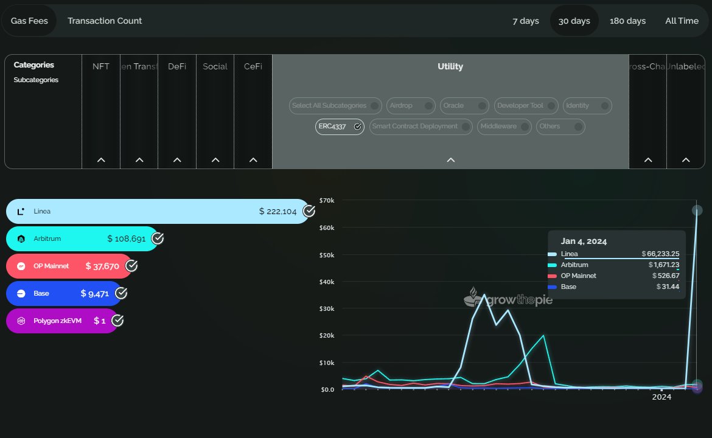Click the Categories label

point(33,65)
